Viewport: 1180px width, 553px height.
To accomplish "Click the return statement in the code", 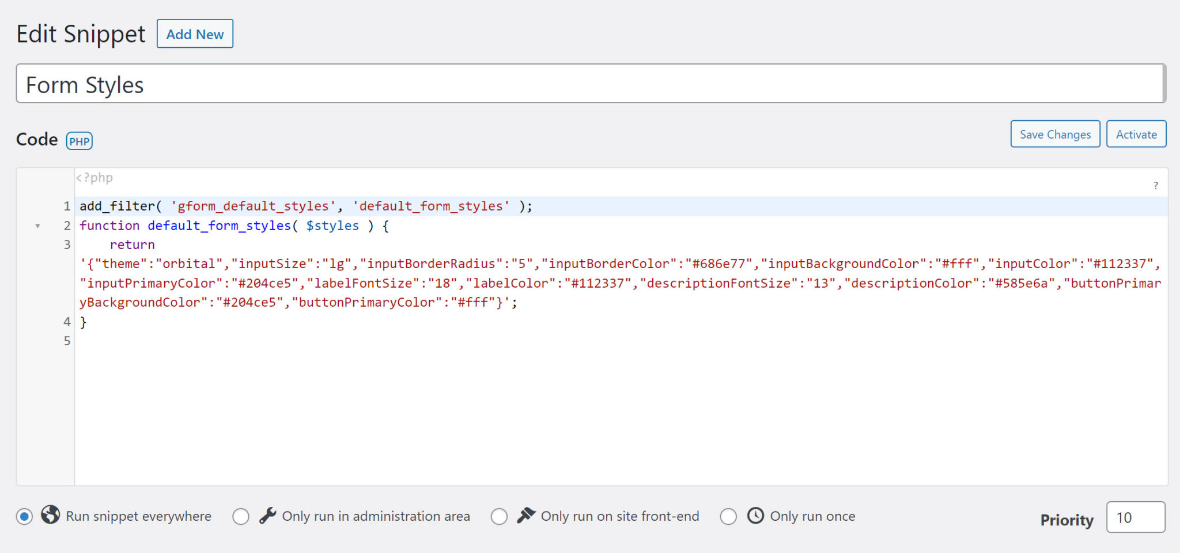I will (131, 245).
